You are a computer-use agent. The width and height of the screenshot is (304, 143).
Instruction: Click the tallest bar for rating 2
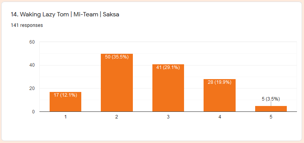[117, 83]
